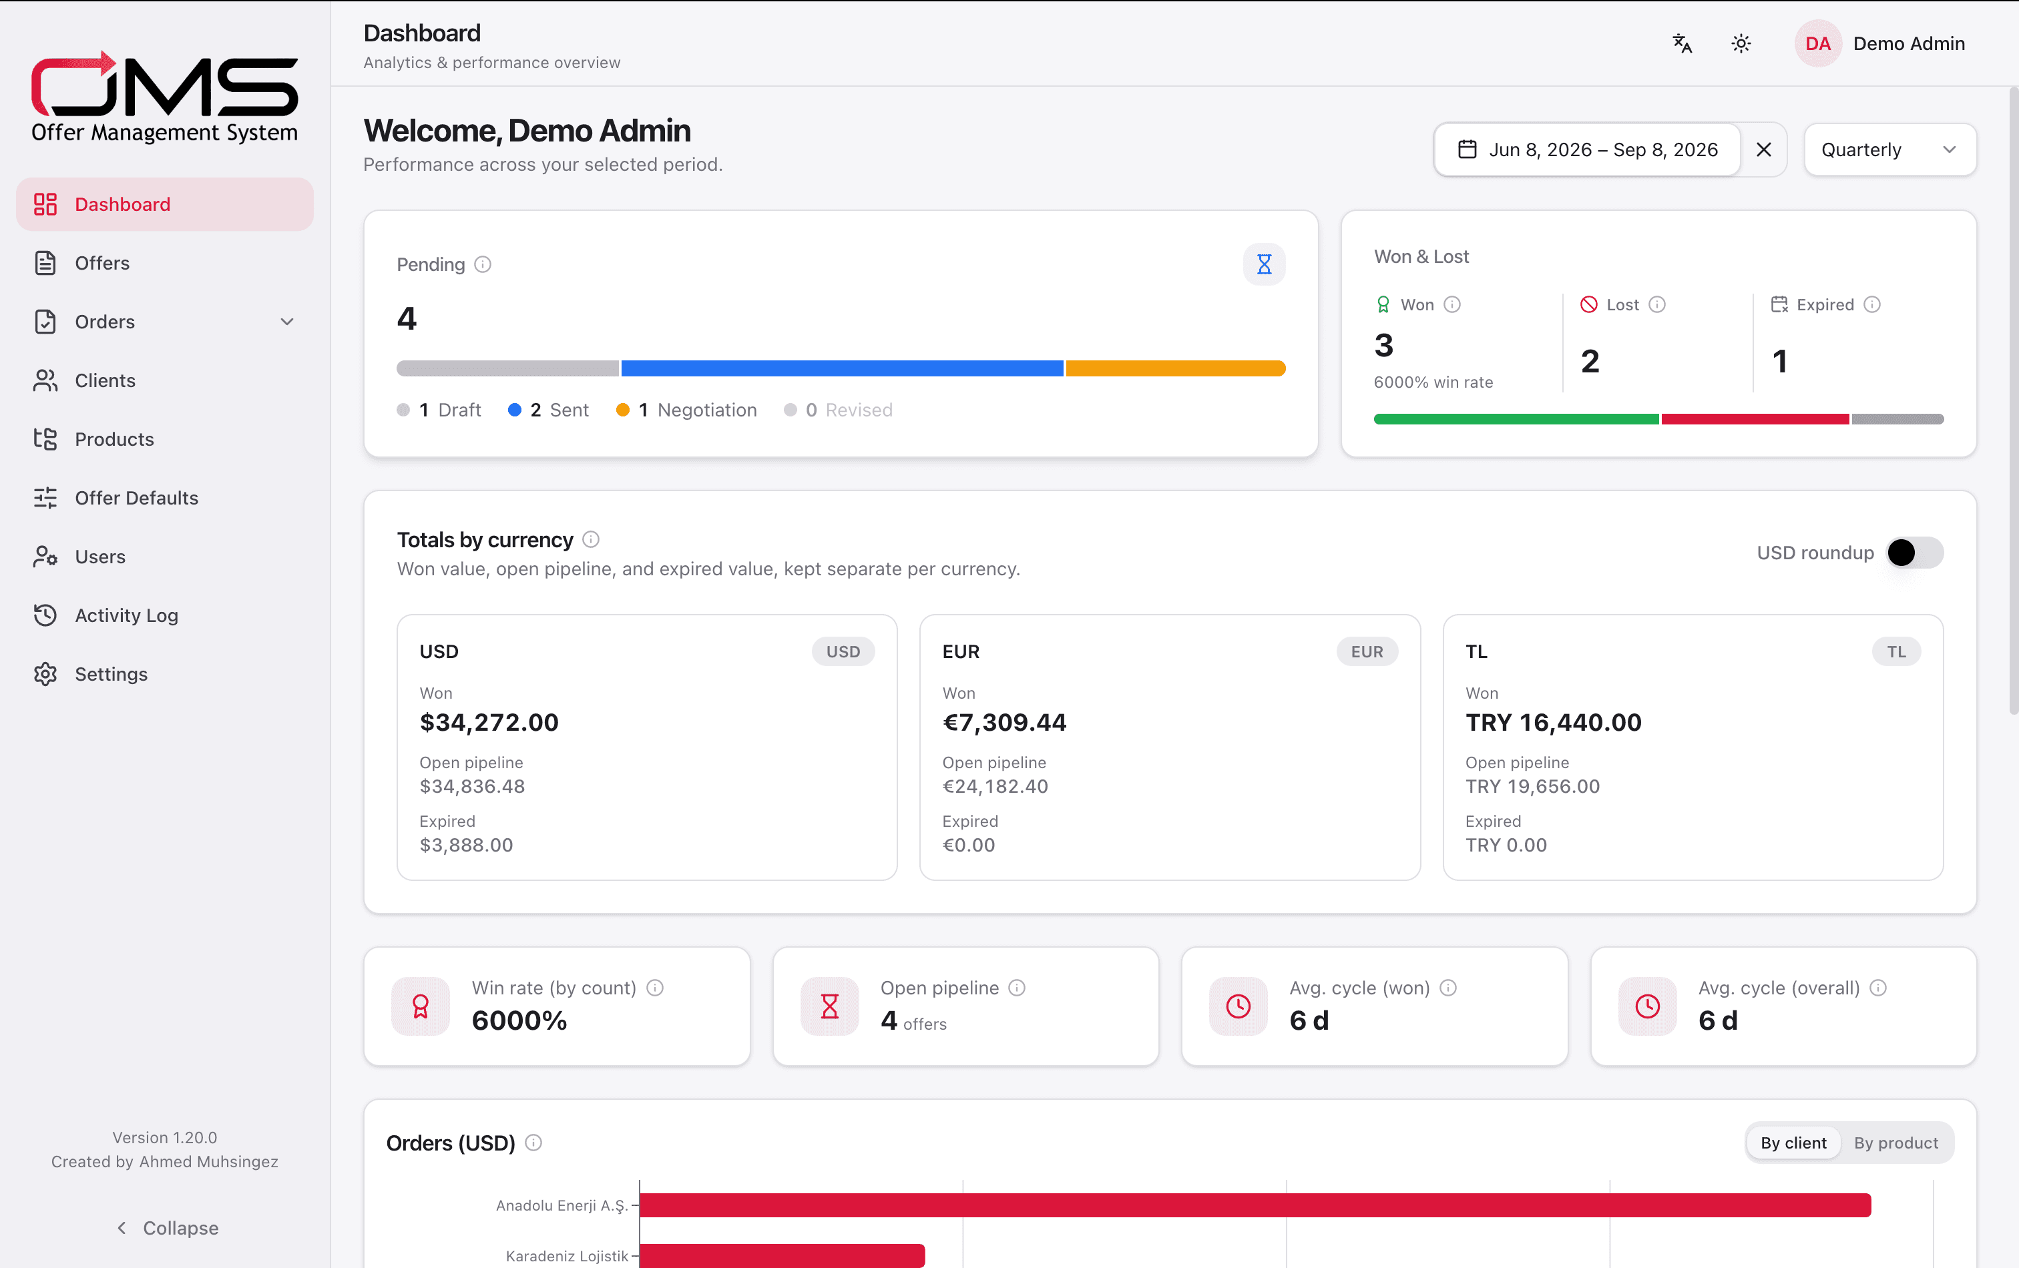Viewport: 2019px width, 1268px height.
Task: Open the Products page
Action: [x=164, y=439]
